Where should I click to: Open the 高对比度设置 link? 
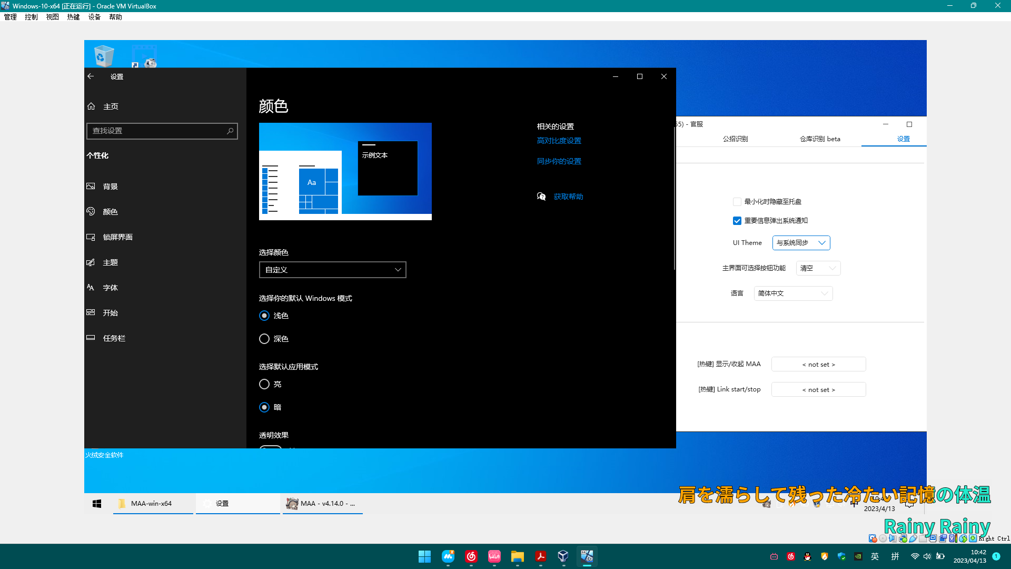pyautogui.click(x=559, y=141)
